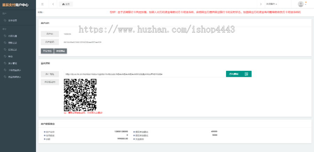The height and width of the screenshot is (152, 314).
Task: Click the green copy-link button
Action: (234, 74)
